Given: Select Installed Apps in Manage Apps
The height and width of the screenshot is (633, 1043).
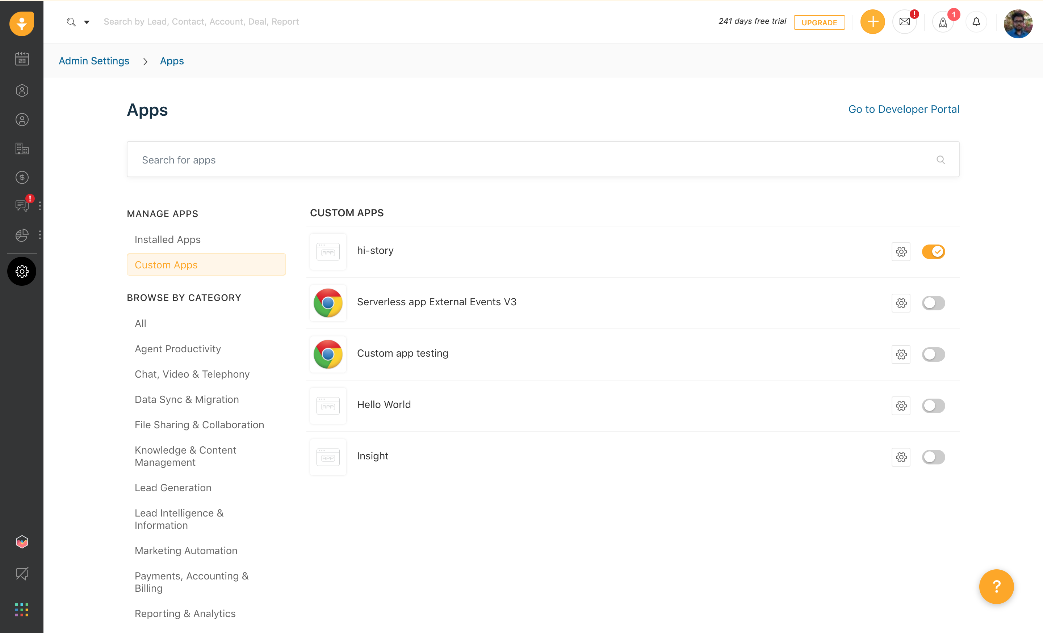Looking at the screenshot, I should (x=168, y=239).
